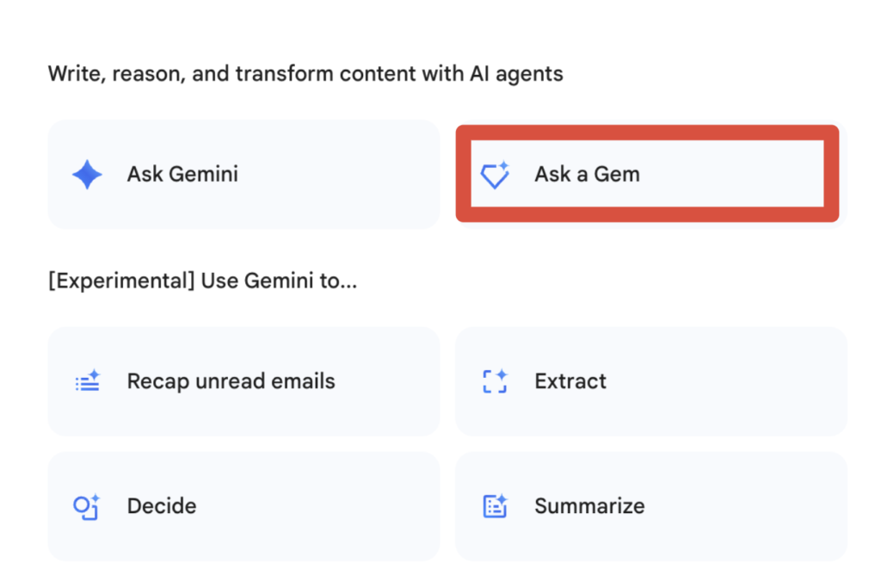Click the "[Experimental] Use Gemini to..." heading
Screen dimensions: 881x588
[x=202, y=282]
